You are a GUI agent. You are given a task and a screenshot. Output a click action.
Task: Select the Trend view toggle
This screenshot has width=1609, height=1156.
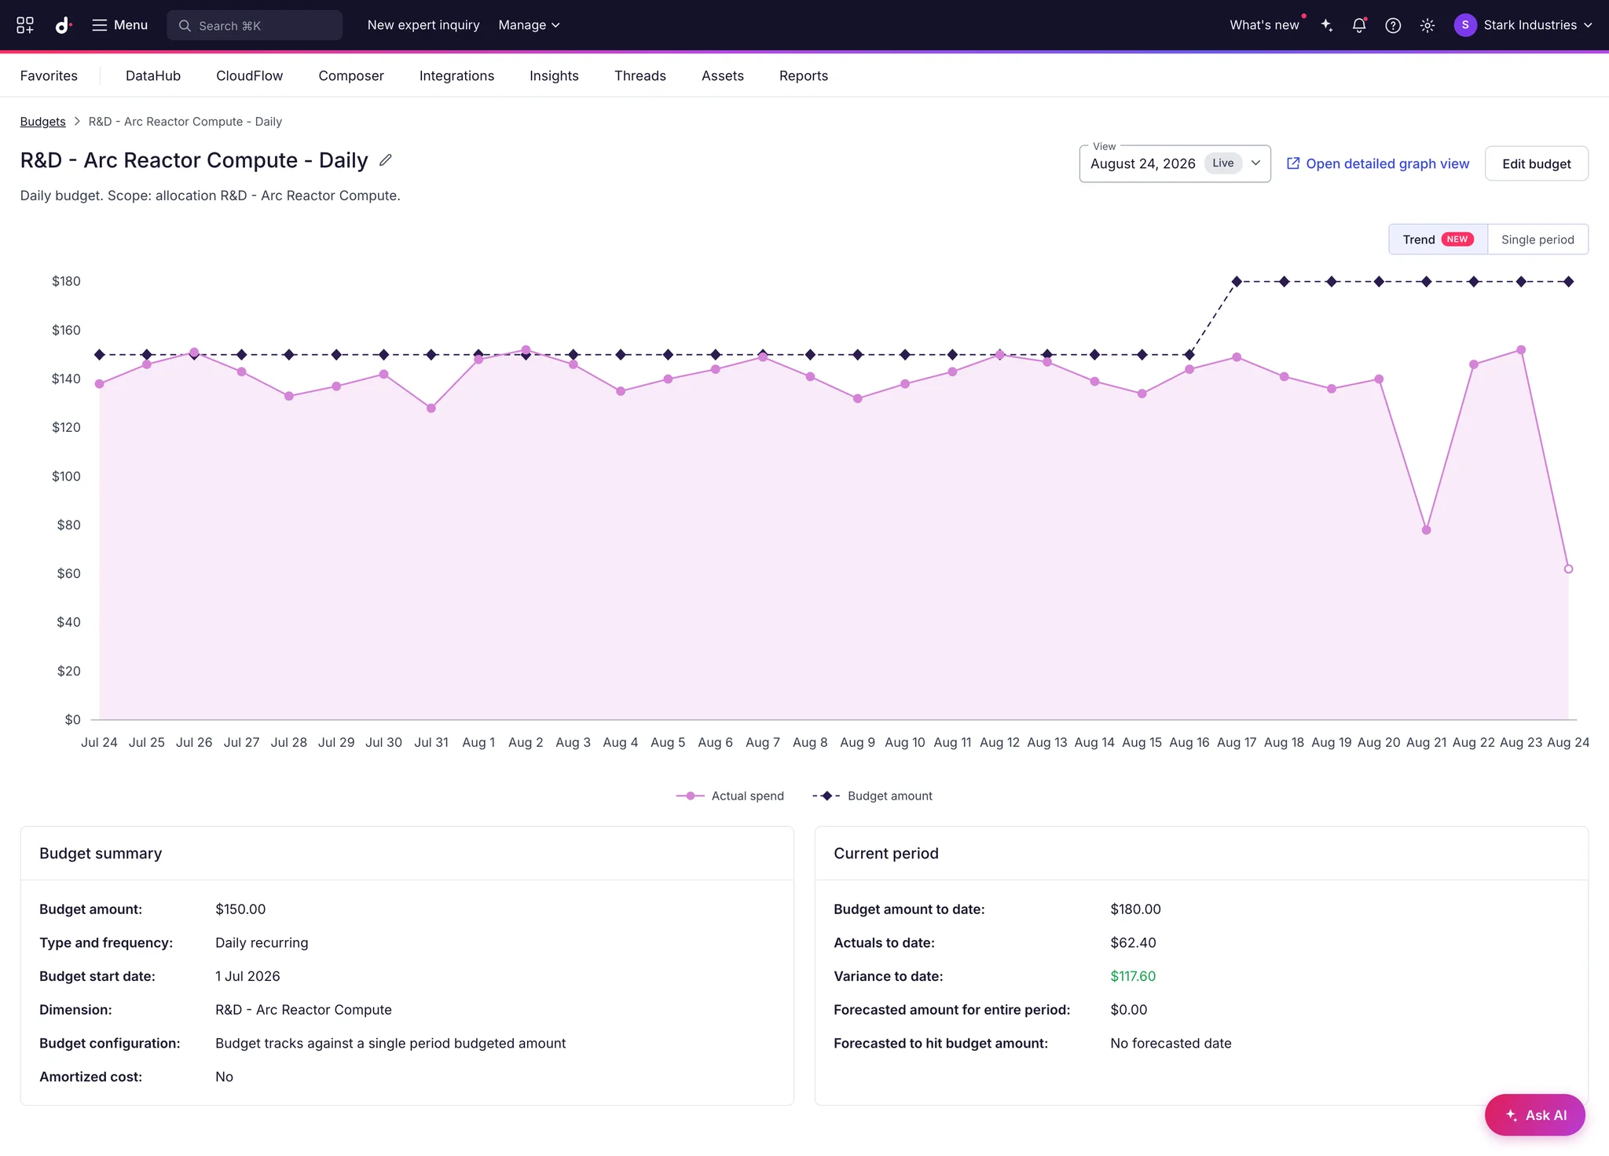click(1438, 240)
